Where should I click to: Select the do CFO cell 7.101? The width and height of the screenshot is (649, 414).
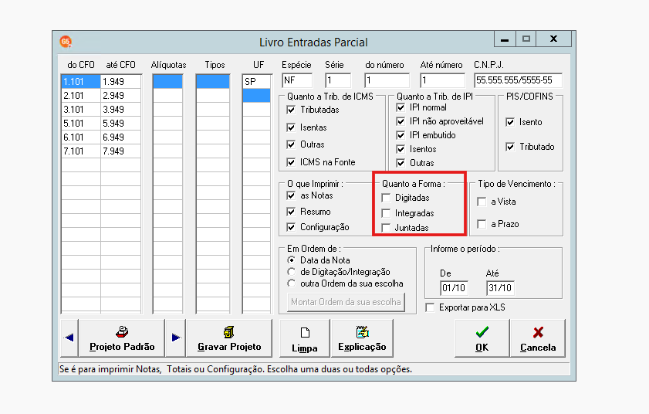tap(81, 151)
